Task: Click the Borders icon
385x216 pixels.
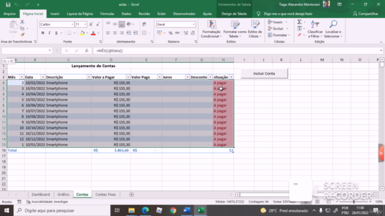Action: pyautogui.click(x=69, y=33)
